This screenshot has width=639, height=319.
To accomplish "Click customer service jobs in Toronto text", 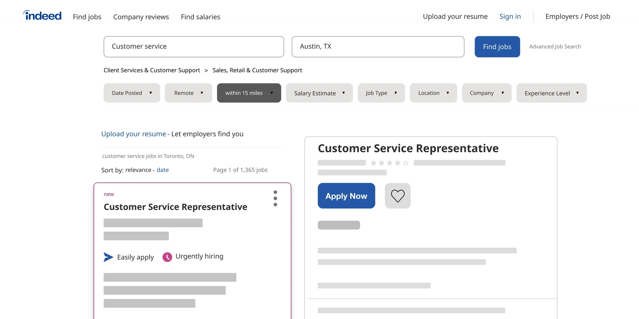I will point(148,156).
